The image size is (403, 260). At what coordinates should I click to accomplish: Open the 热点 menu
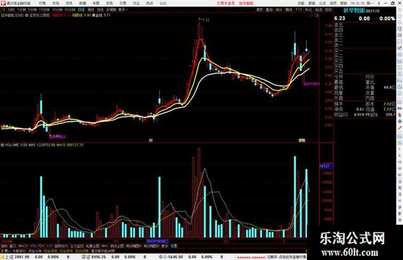click(x=150, y=3)
